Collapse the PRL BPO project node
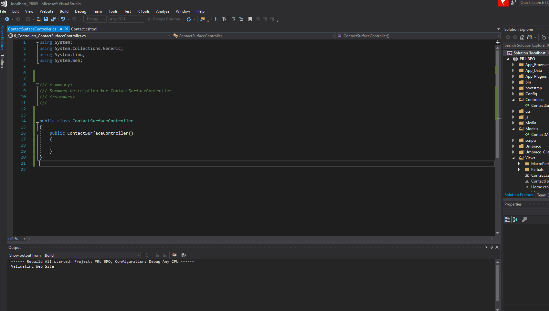Viewport: 549px width, 311px height. click(x=508, y=59)
